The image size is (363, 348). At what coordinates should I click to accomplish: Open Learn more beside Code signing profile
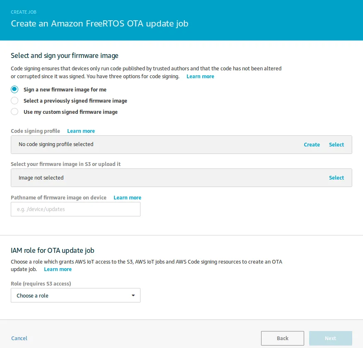[81, 131]
